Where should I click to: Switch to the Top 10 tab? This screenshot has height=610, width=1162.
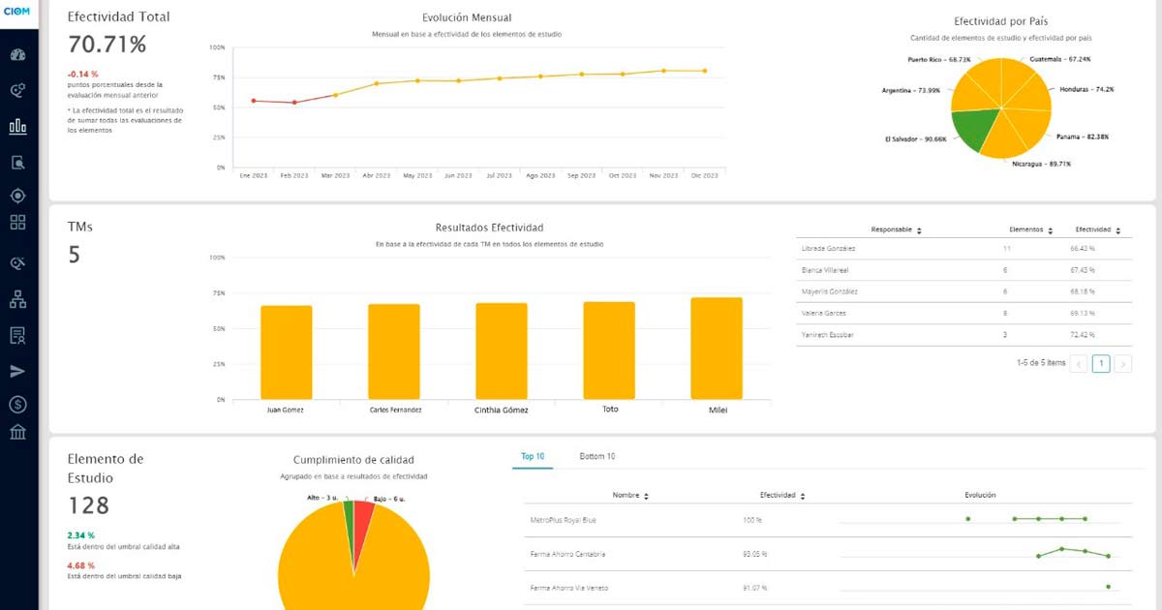(533, 456)
